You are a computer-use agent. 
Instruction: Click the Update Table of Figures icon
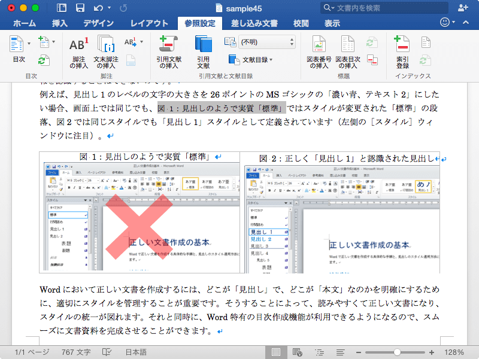[372, 42]
